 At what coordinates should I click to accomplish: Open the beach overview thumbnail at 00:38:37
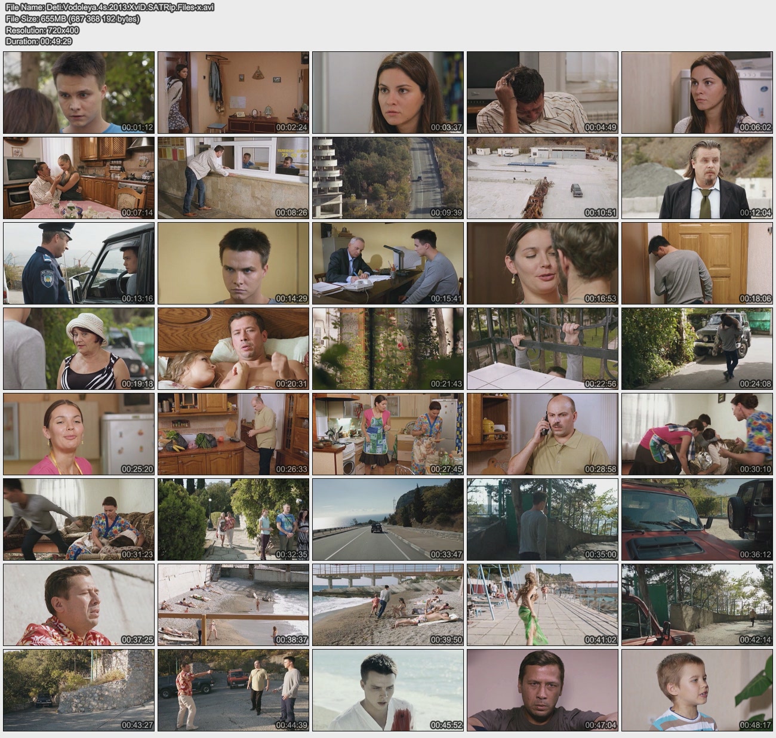click(233, 605)
